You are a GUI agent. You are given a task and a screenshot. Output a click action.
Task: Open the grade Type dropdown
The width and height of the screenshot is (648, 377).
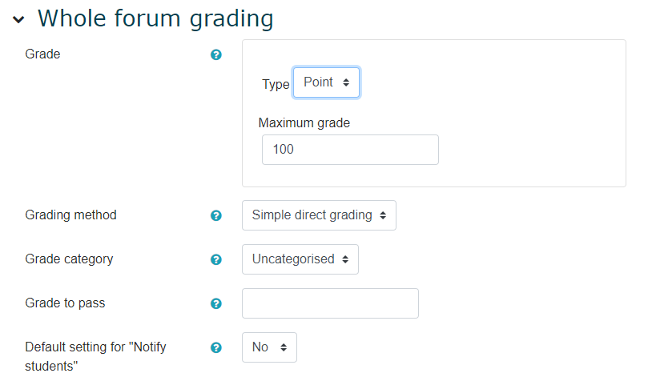pyautogui.click(x=326, y=82)
